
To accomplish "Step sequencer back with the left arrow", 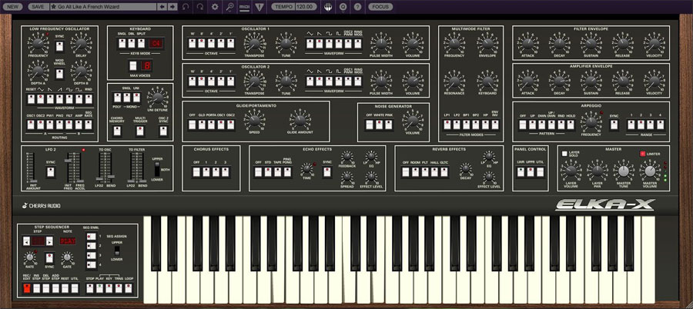I will [x=26, y=241].
